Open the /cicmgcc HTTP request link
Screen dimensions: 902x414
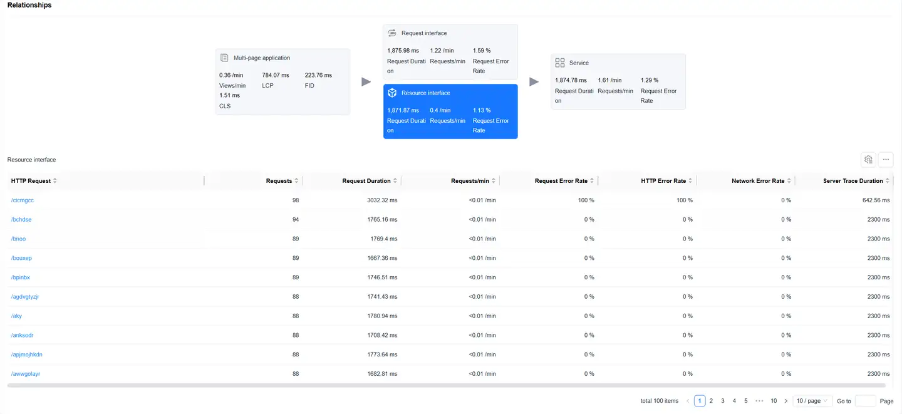pos(23,200)
